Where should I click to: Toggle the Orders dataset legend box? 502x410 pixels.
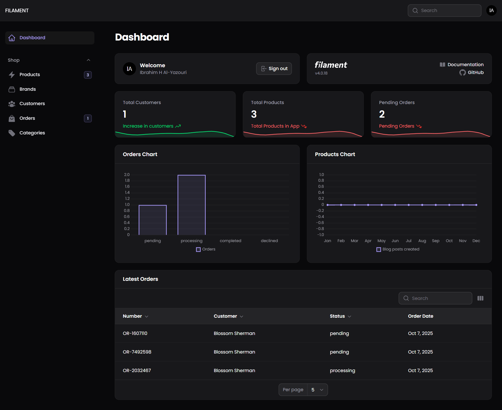coord(198,249)
